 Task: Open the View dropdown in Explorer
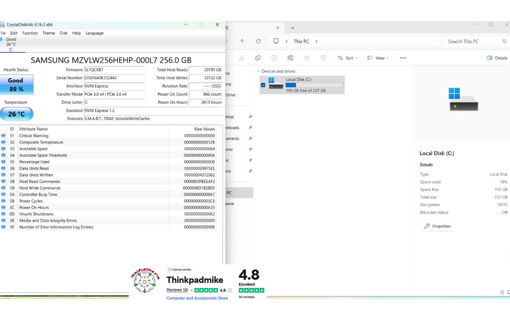click(x=378, y=58)
